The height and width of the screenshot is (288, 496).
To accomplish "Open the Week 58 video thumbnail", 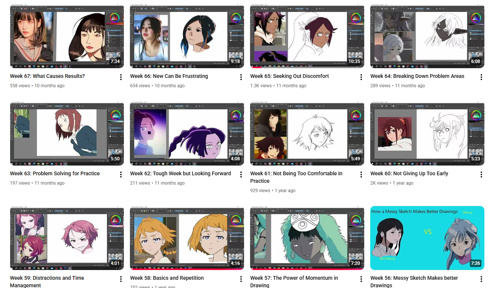I will pos(187,238).
